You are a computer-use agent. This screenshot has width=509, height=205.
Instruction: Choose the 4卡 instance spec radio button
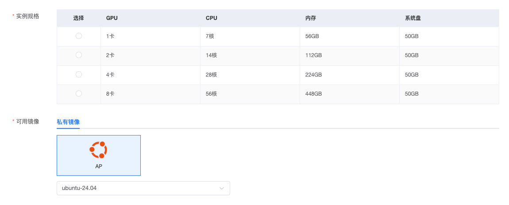click(78, 74)
